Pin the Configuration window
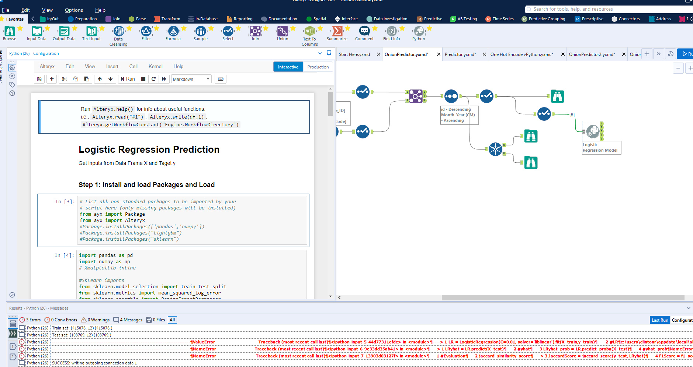Viewport: 693px width, 367px height. 329,53
